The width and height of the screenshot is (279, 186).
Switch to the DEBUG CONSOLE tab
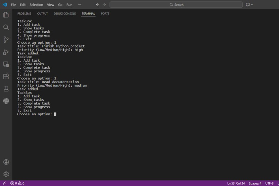pyautogui.click(x=65, y=14)
